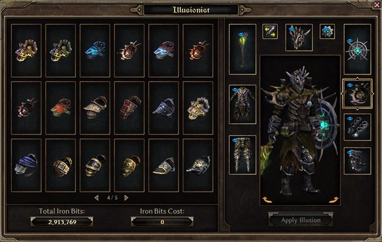The width and height of the screenshot is (382, 242).
Task: Select the highlighted shoulder armor slot
Action: coord(358,93)
